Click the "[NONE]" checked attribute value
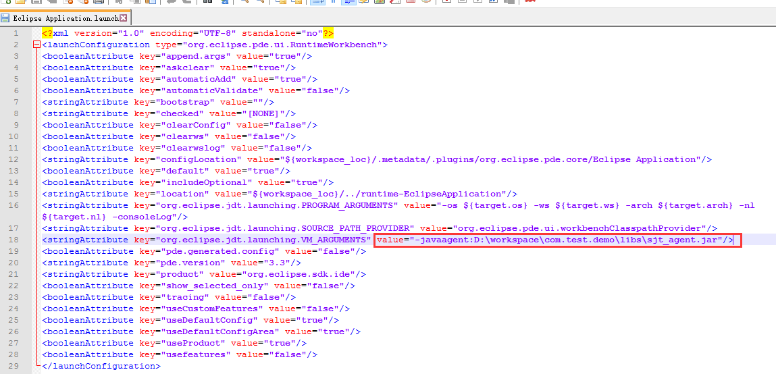 (267, 113)
